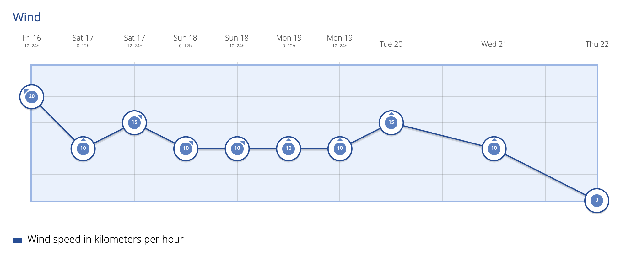Select the Tue 20 date header
626x265 pixels.
pyautogui.click(x=391, y=44)
